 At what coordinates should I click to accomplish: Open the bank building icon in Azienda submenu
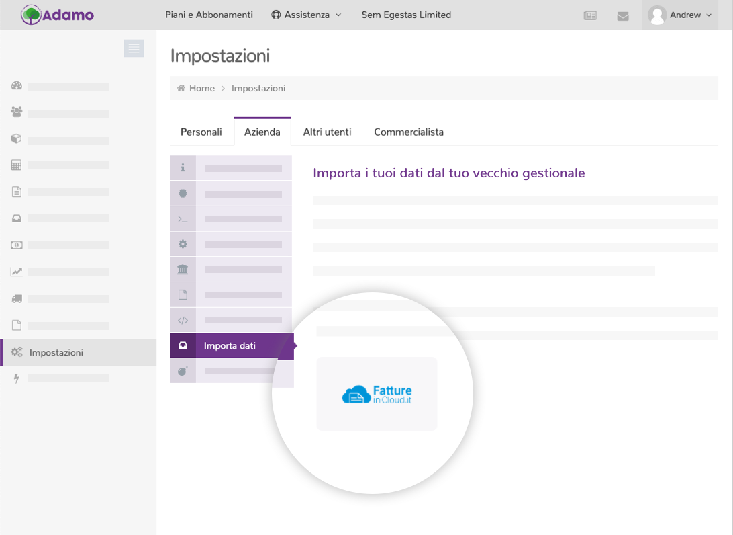[183, 270]
